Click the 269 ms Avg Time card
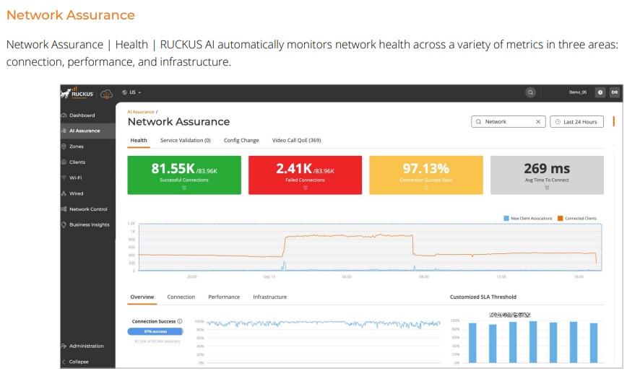This screenshot has width=640, height=389. tap(547, 175)
